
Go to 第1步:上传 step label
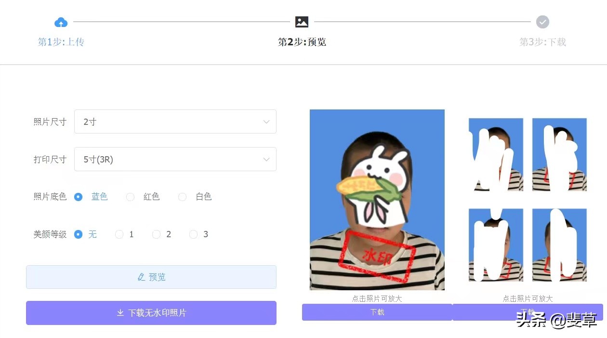(61, 42)
